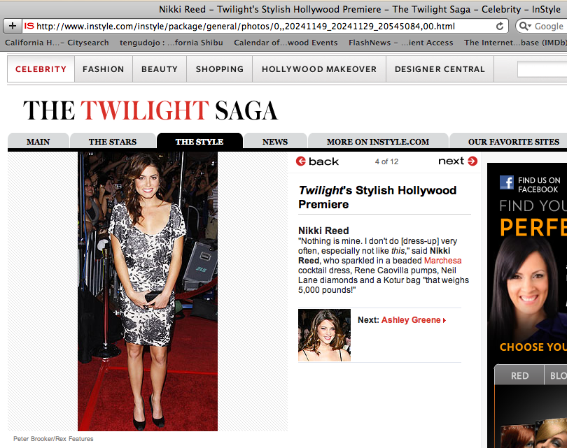The height and width of the screenshot is (448, 567).
Task: Click the red back arrow icon
Action: click(301, 161)
